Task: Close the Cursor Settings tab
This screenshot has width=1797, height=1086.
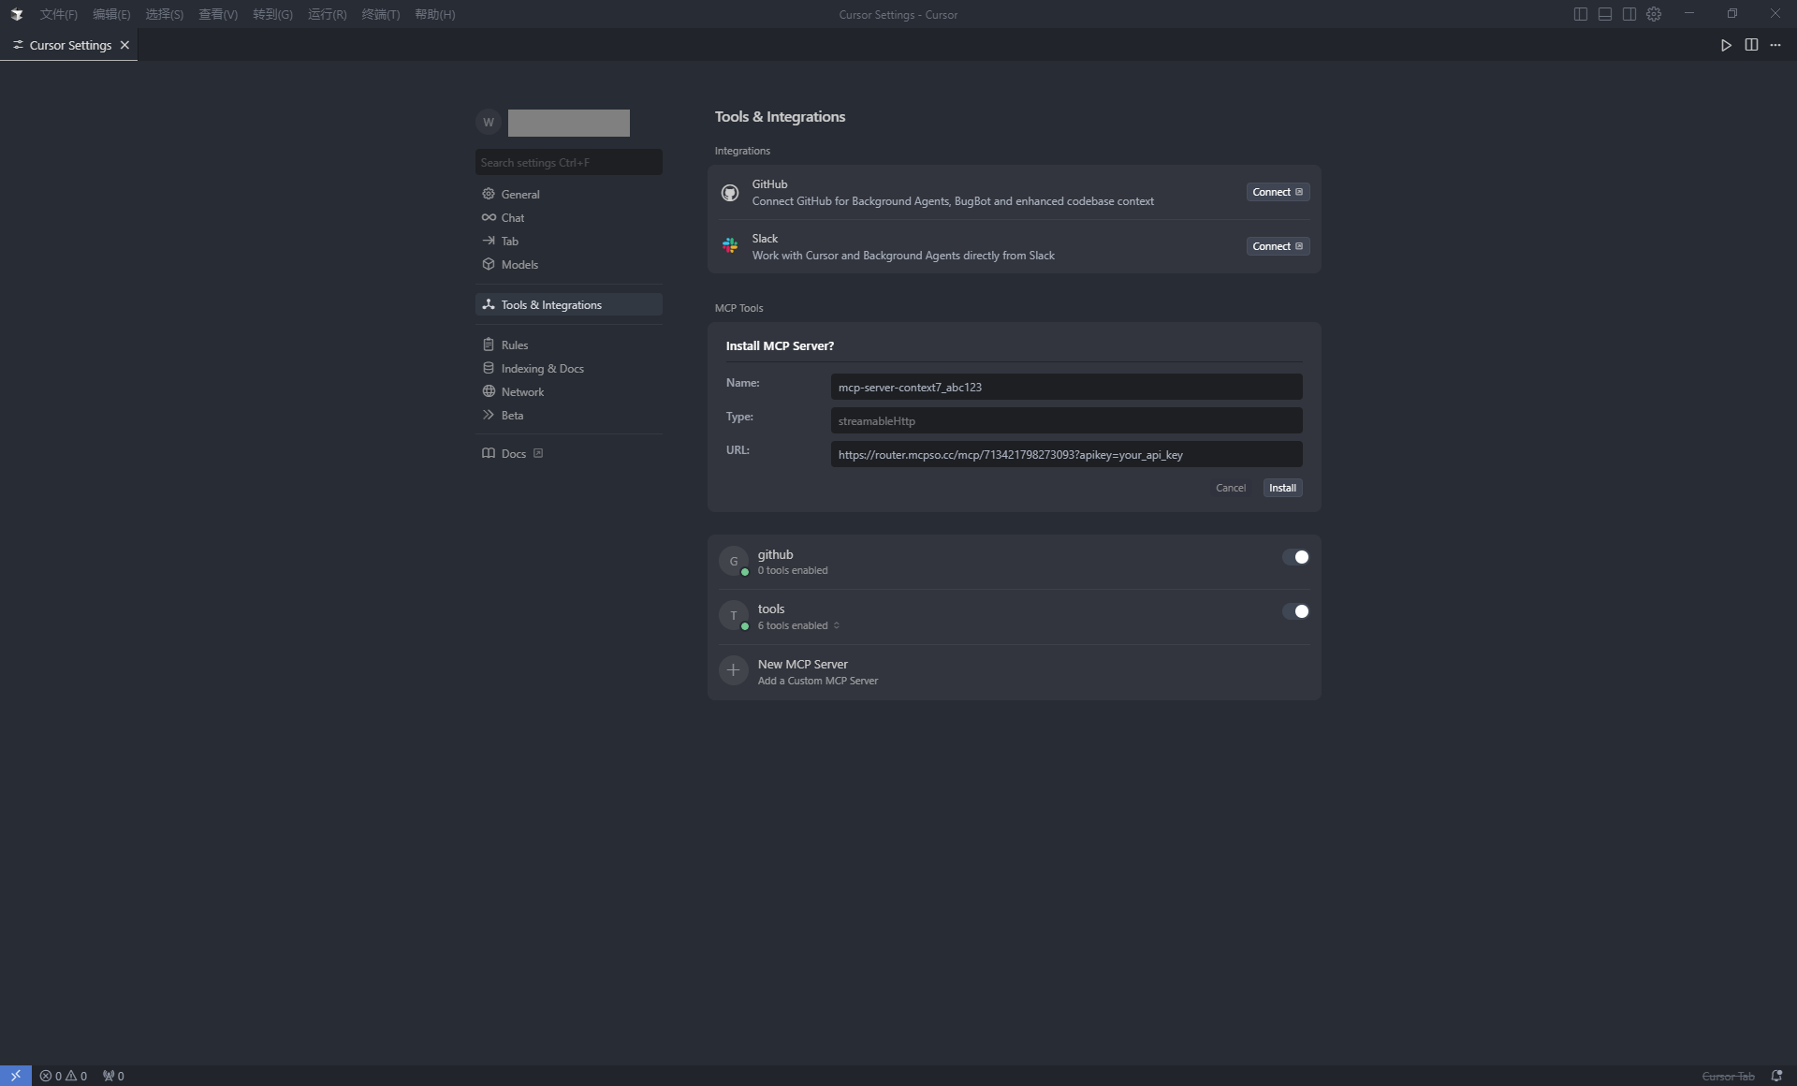Action: click(x=124, y=45)
